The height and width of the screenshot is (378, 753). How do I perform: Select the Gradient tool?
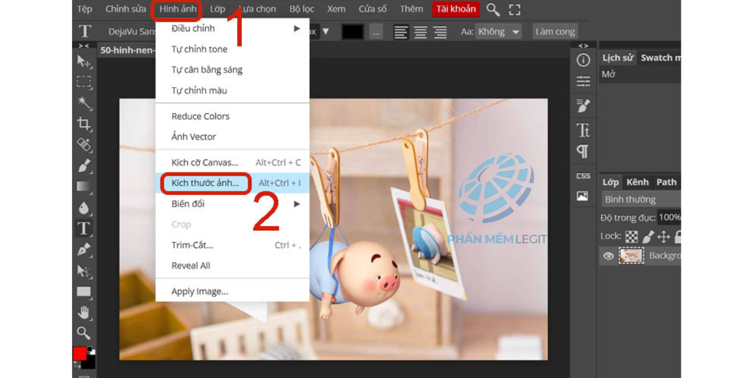click(84, 186)
